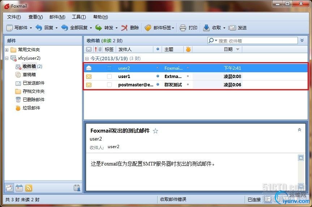This screenshot has height=207, width=312.
Task: Click the 日期 column sort arrow
Action: pyautogui.click(x=238, y=49)
